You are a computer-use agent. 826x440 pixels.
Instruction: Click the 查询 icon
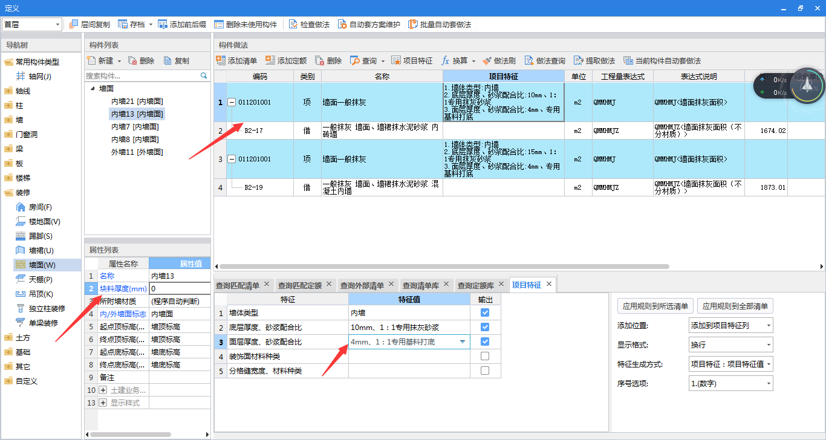click(x=354, y=60)
